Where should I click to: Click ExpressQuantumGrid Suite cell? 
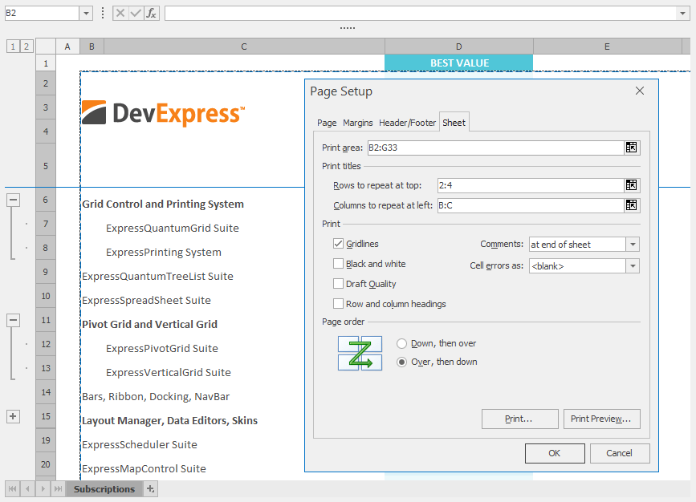tap(173, 228)
